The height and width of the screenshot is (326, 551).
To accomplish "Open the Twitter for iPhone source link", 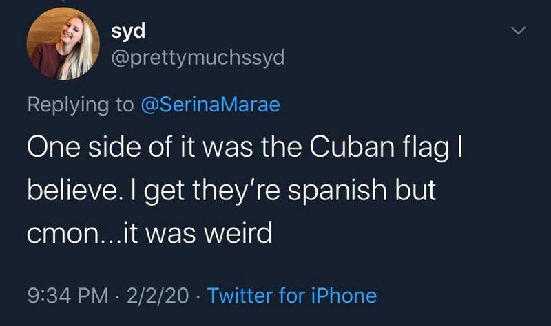I will (x=291, y=296).
